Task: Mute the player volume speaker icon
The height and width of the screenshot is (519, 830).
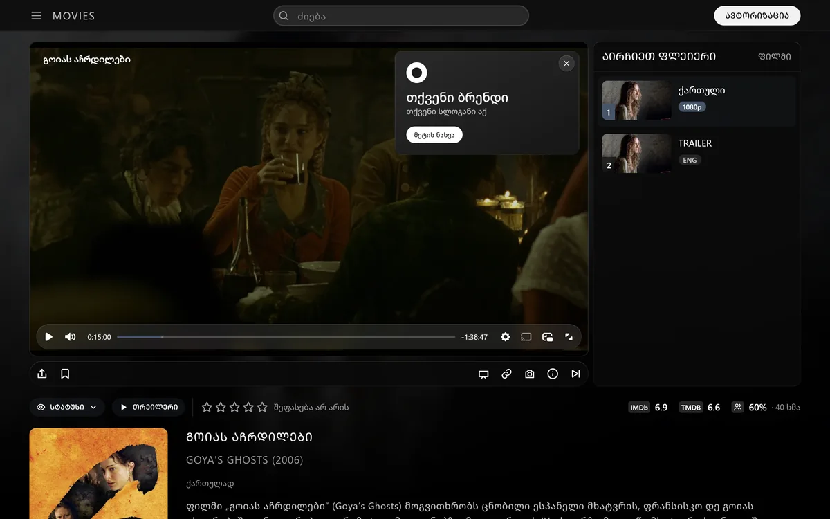Action: (70, 337)
